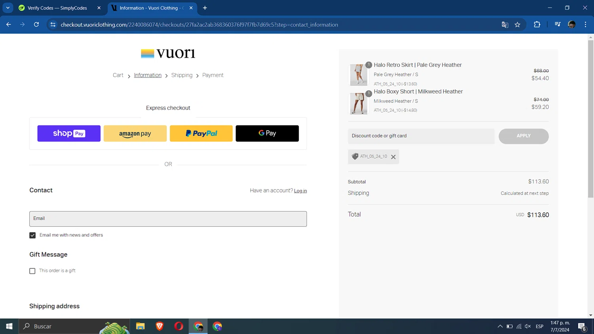The width and height of the screenshot is (594, 334).
Task: Open the browser extensions menu
Action: pos(537,25)
